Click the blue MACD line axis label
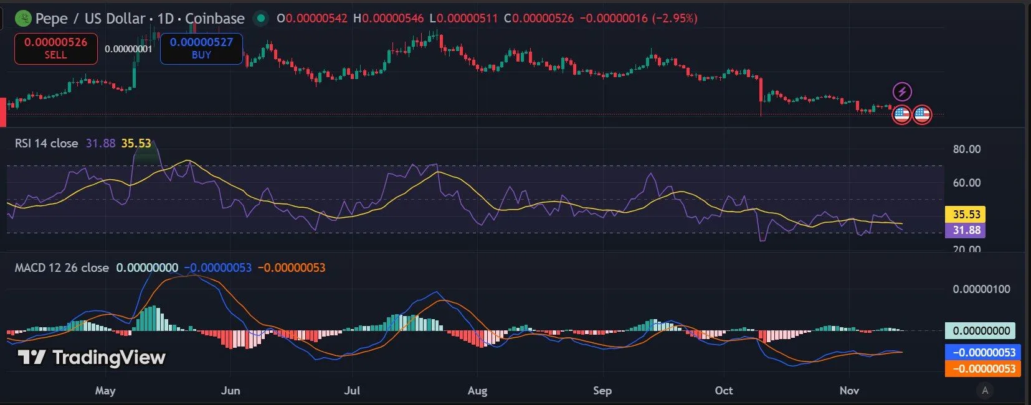The height and width of the screenshot is (405, 1031). (x=982, y=352)
